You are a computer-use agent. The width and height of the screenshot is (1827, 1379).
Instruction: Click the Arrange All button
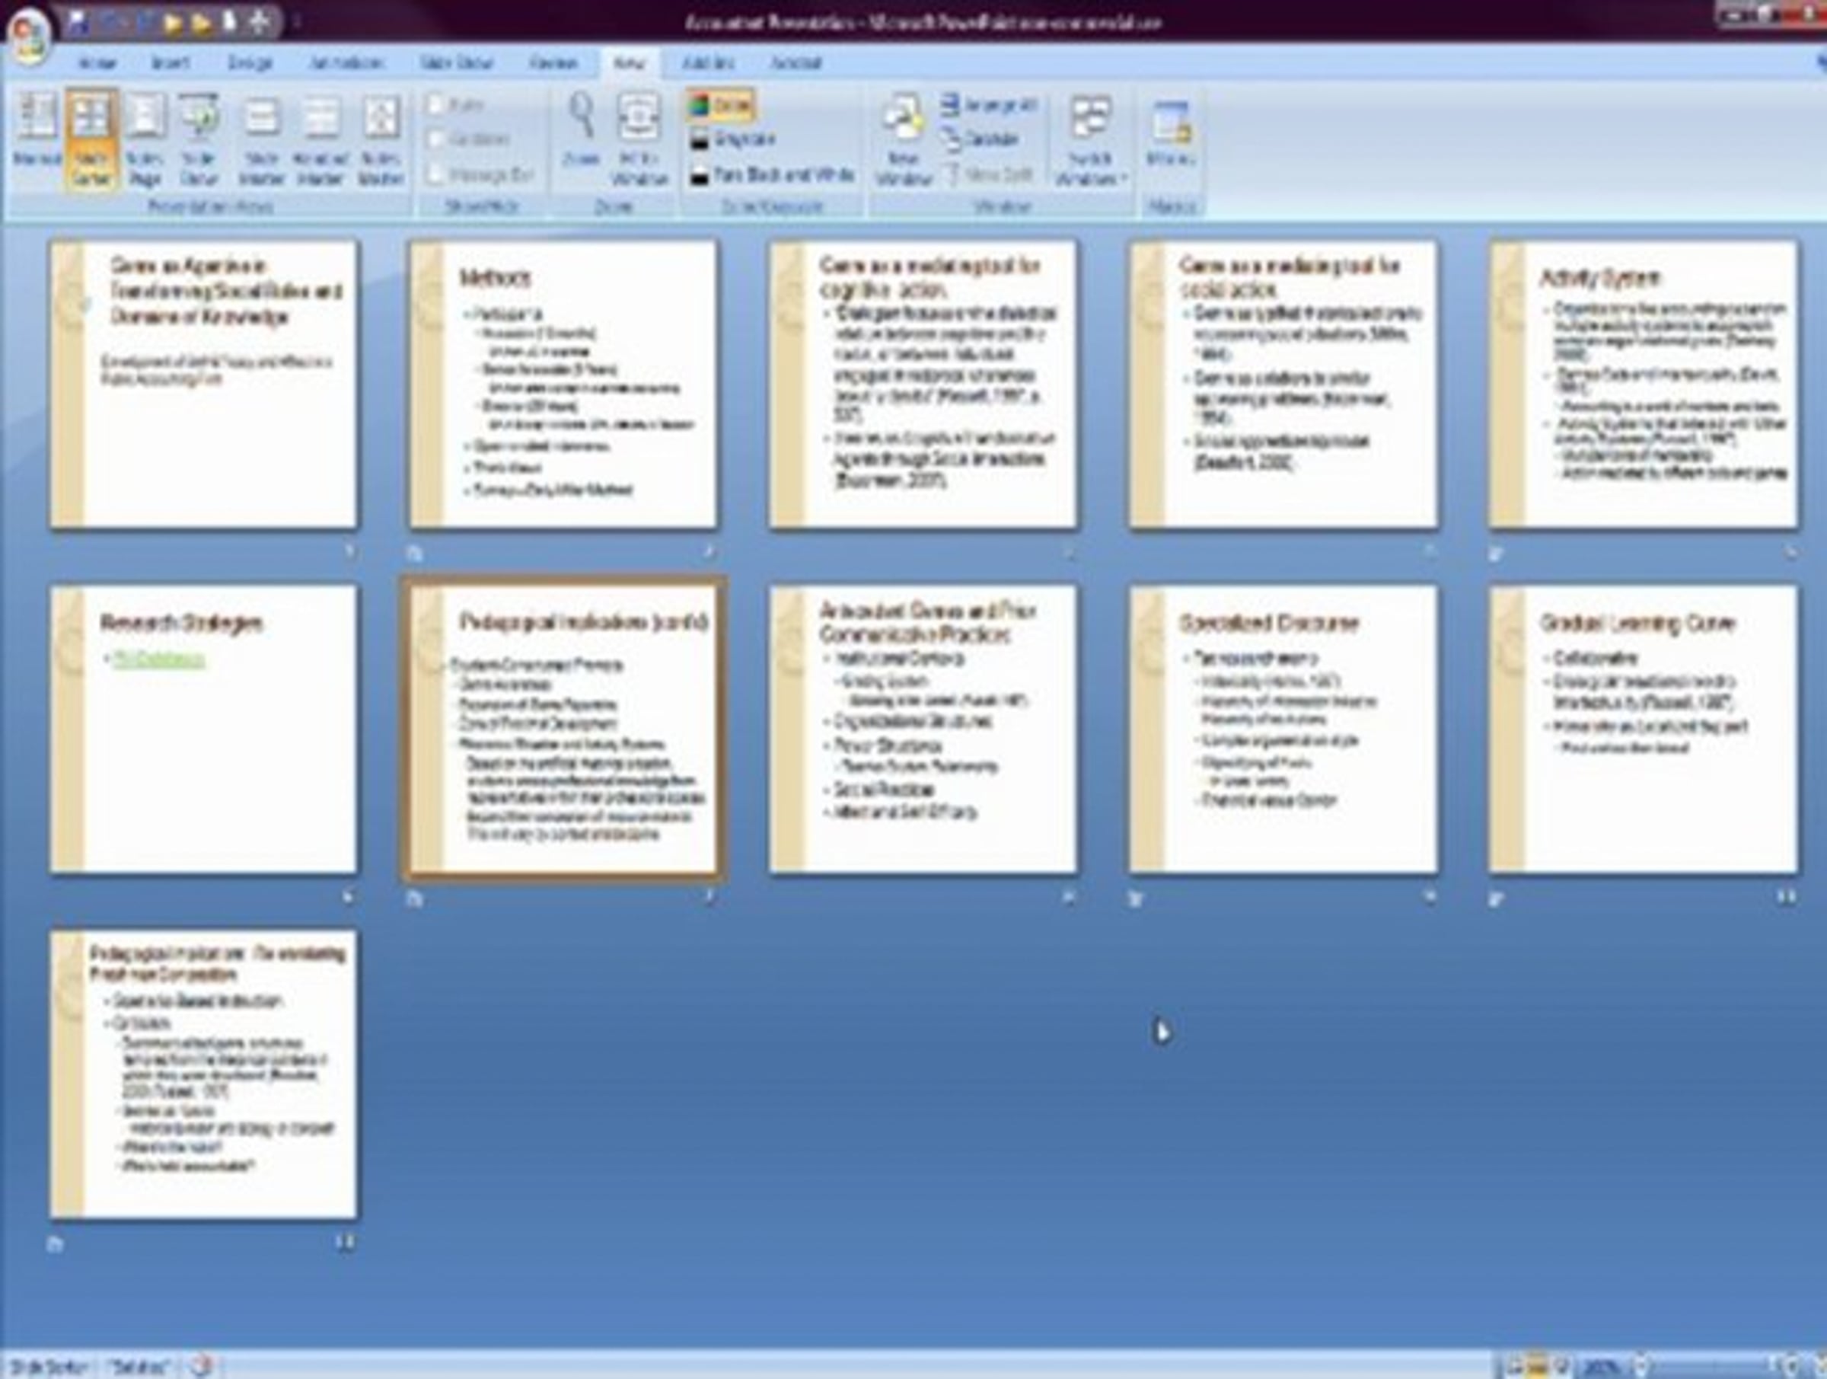[x=990, y=105]
